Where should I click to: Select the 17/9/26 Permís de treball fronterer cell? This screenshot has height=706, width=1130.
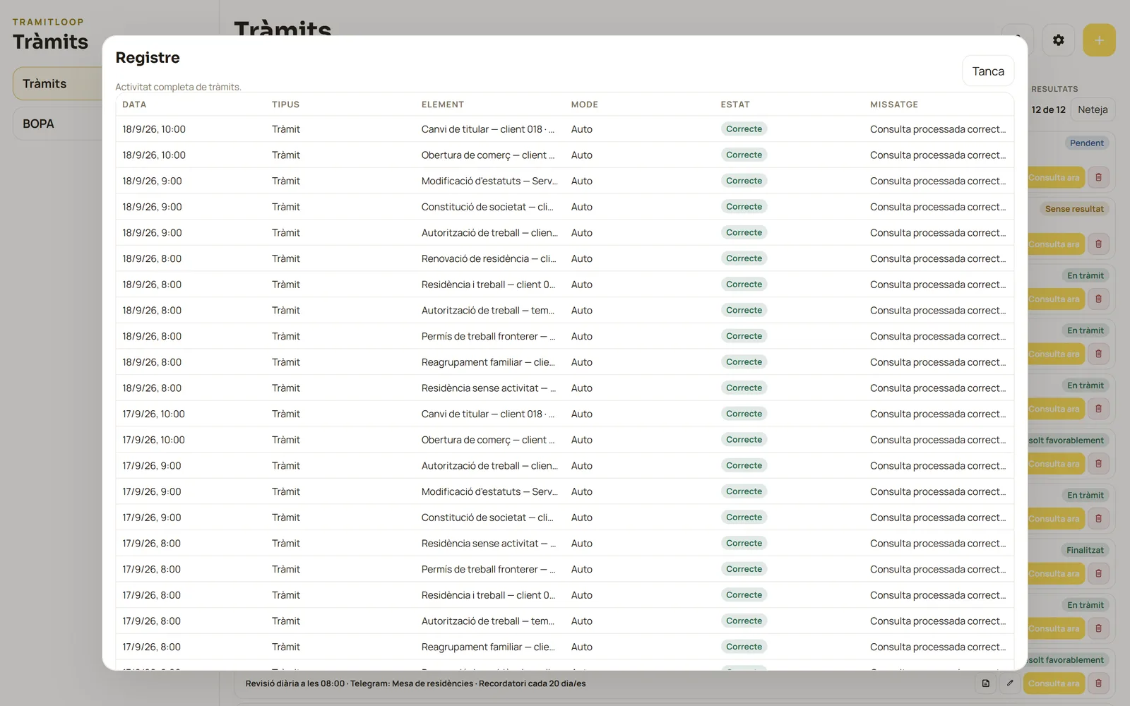click(x=489, y=569)
